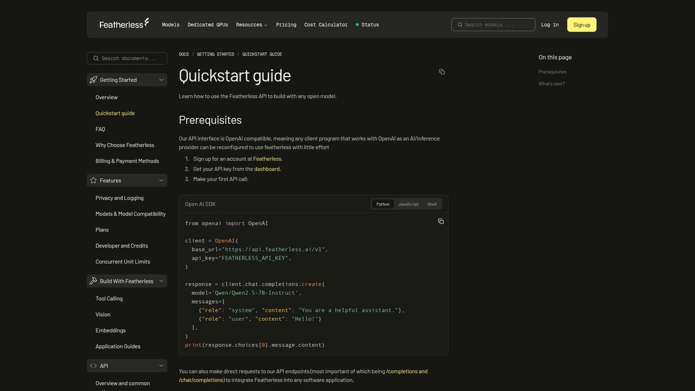Image resolution: width=695 pixels, height=391 pixels.
Task: Click the rocket icon beside Getting Started
Action: pos(93,80)
